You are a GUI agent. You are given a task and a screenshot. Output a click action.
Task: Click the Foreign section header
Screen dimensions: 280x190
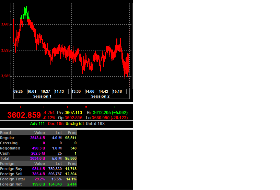pos(7,164)
